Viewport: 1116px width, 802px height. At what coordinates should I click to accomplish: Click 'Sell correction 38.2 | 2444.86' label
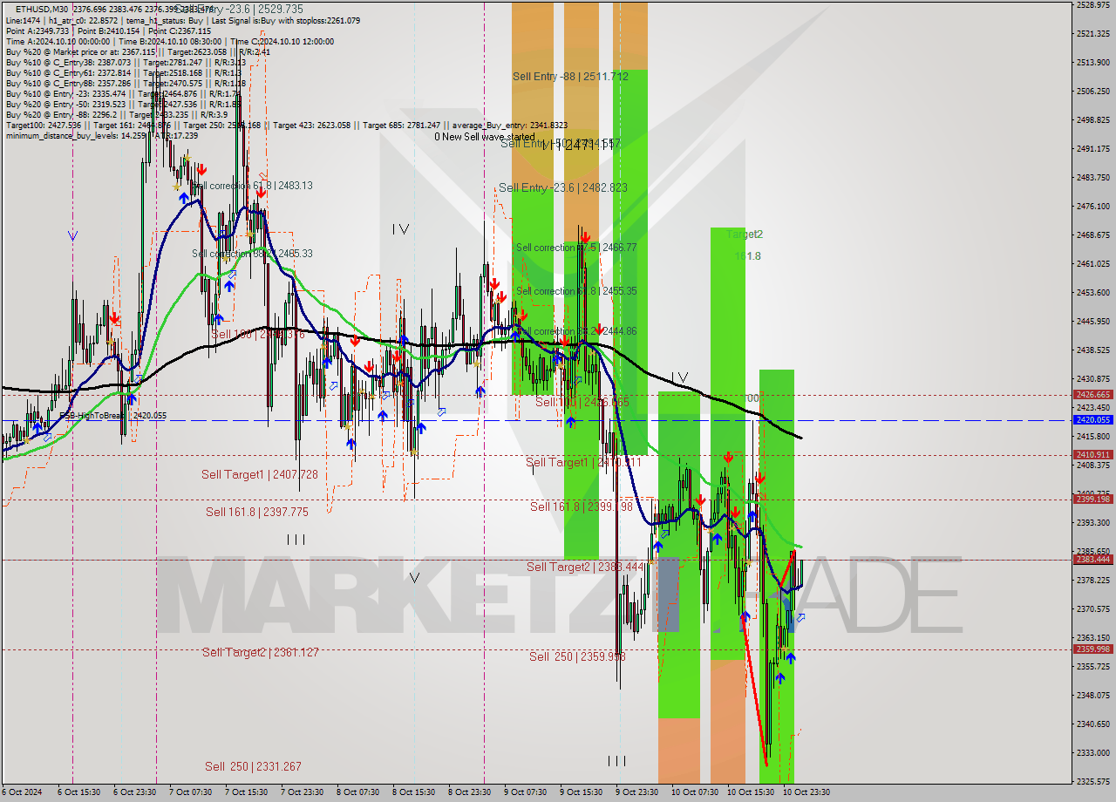coord(576,331)
